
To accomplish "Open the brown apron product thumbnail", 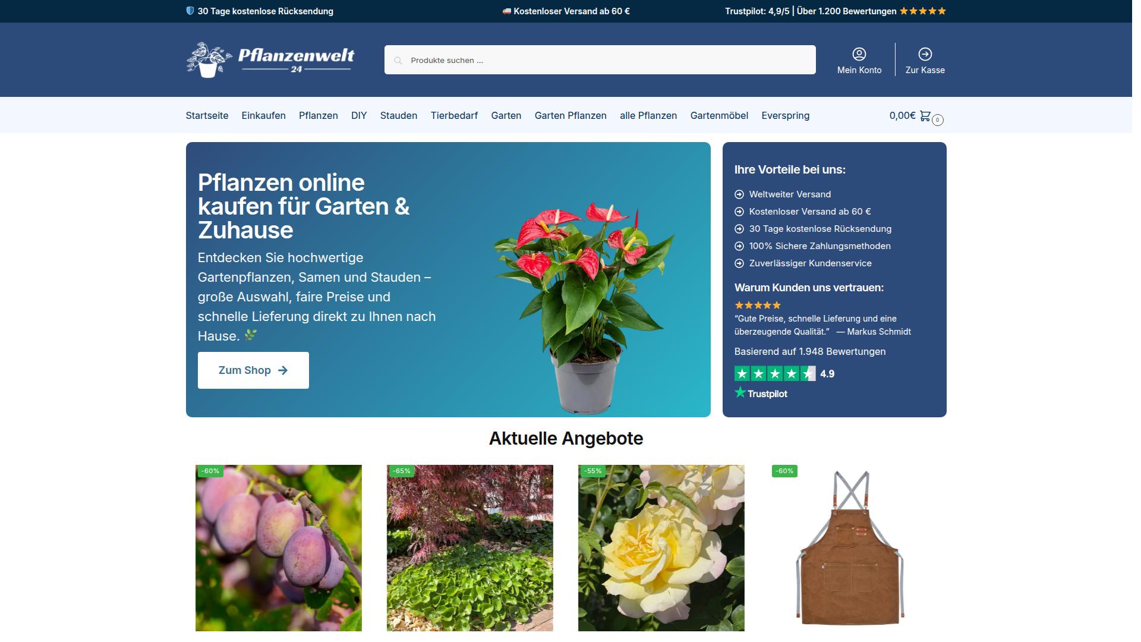I will (850, 548).
